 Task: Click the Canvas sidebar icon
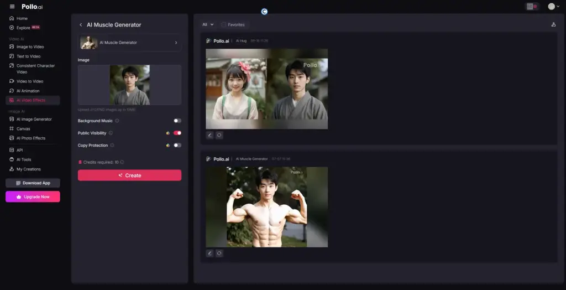pyautogui.click(x=12, y=129)
